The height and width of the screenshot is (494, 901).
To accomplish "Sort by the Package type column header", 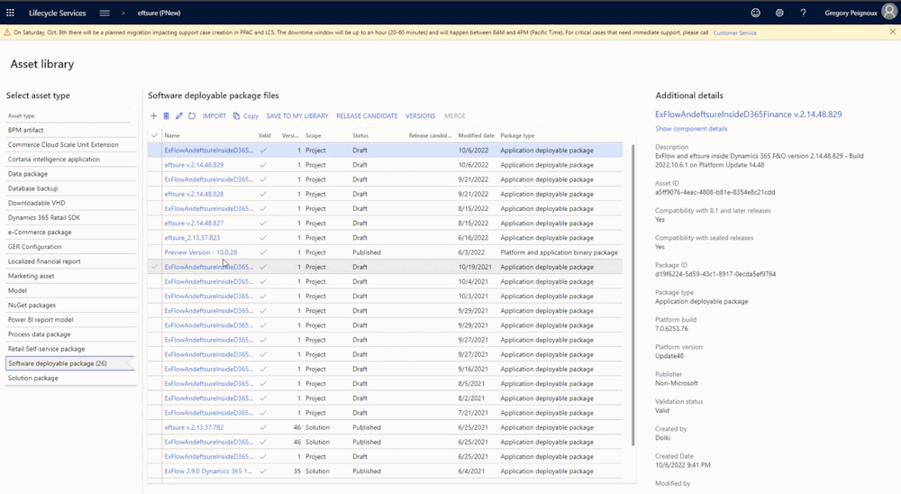I will (517, 136).
